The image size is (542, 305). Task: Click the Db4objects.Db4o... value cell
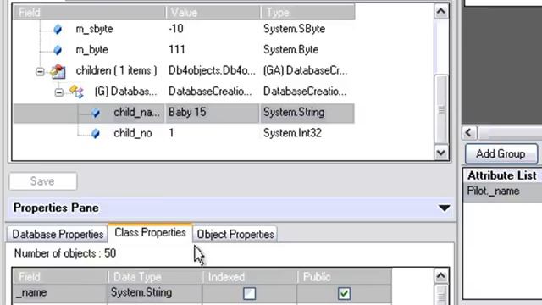(x=212, y=70)
